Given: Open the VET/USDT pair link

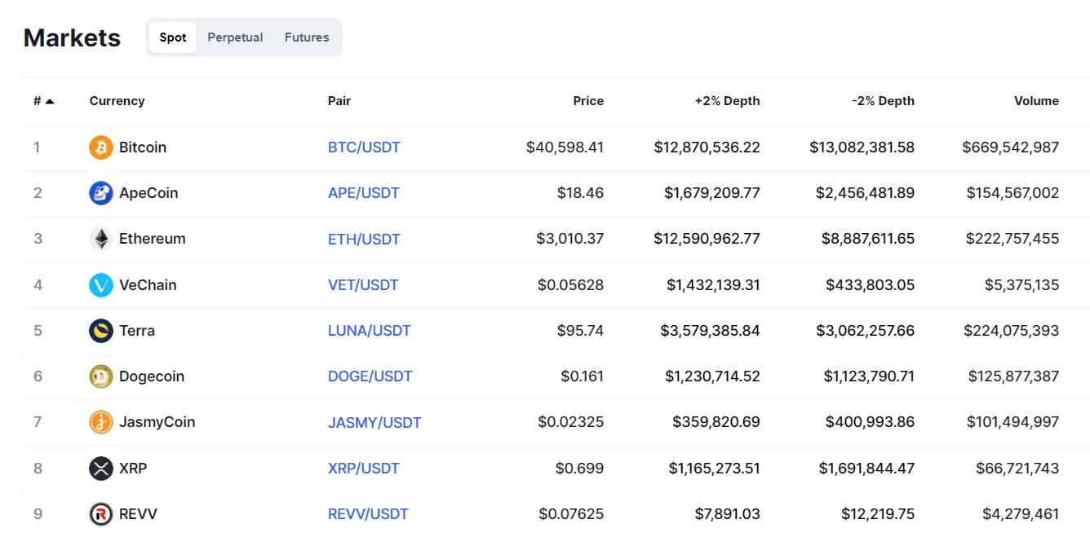Looking at the screenshot, I should (363, 285).
